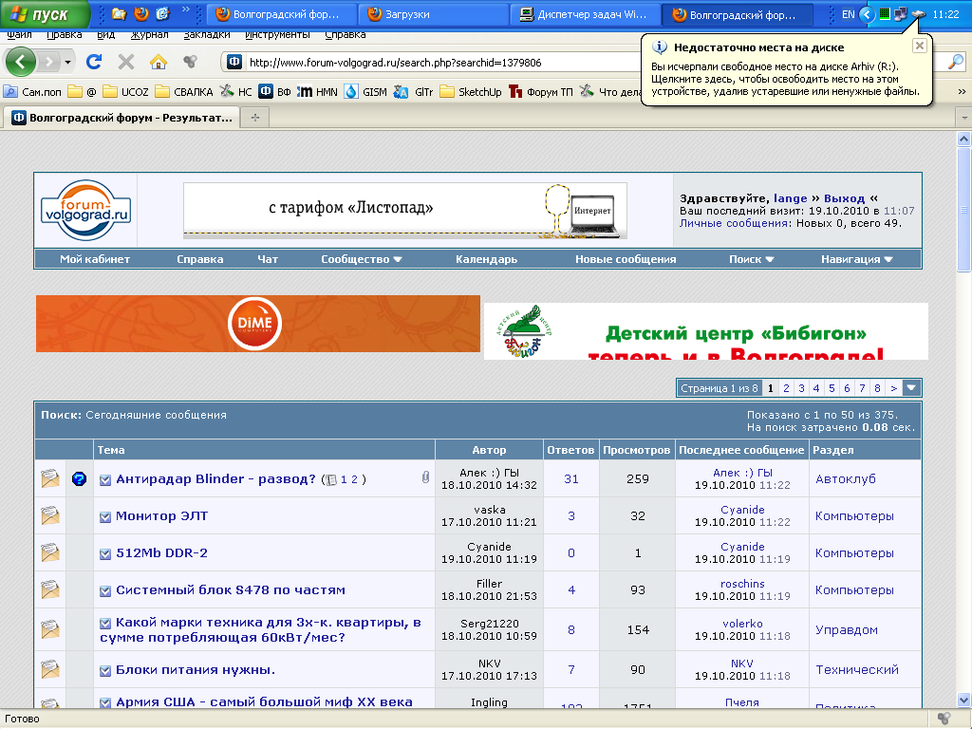This screenshot has height=729, width=972.
Task: Open the Закладки menu in the menu bar
Action: click(207, 34)
